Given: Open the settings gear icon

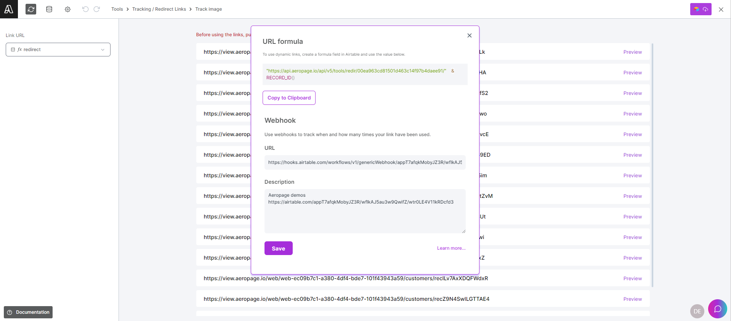Looking at the screenshot, I should pos(67,9).
